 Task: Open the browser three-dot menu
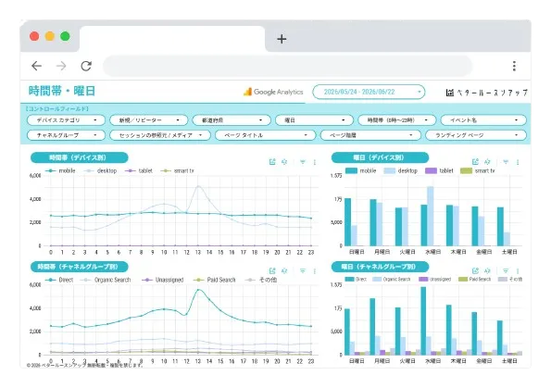coord(514,66)
